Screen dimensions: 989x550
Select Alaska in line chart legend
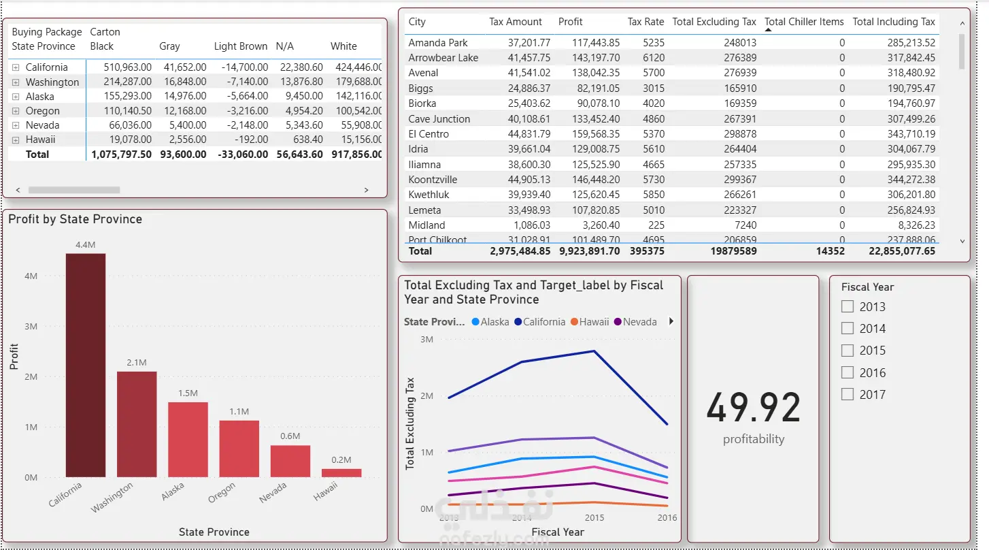point(490,322)
